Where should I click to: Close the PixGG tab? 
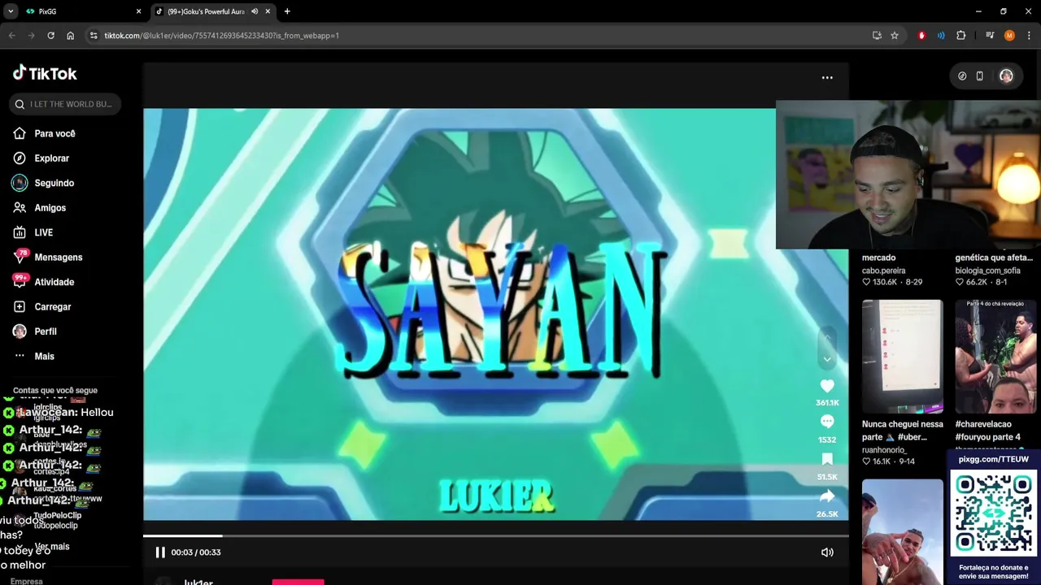(138, 11)
